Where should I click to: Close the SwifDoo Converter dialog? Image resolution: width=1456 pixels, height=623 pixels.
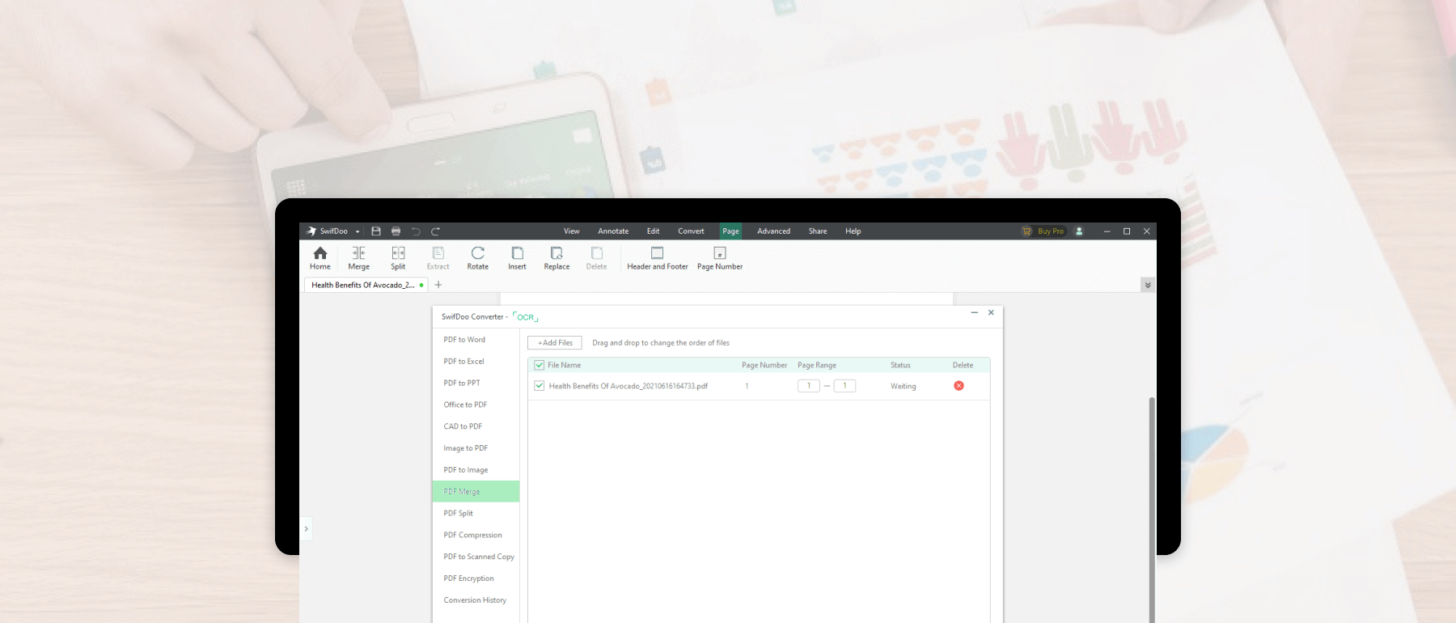pyautogui.click(x=991, y=312)
